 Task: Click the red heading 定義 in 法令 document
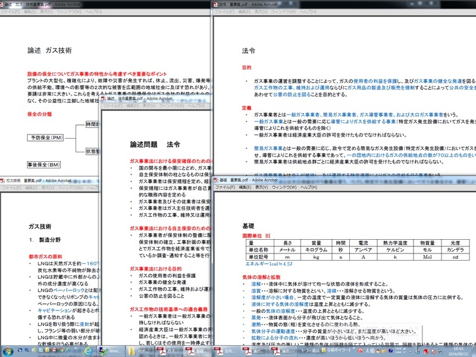(246, 108)
